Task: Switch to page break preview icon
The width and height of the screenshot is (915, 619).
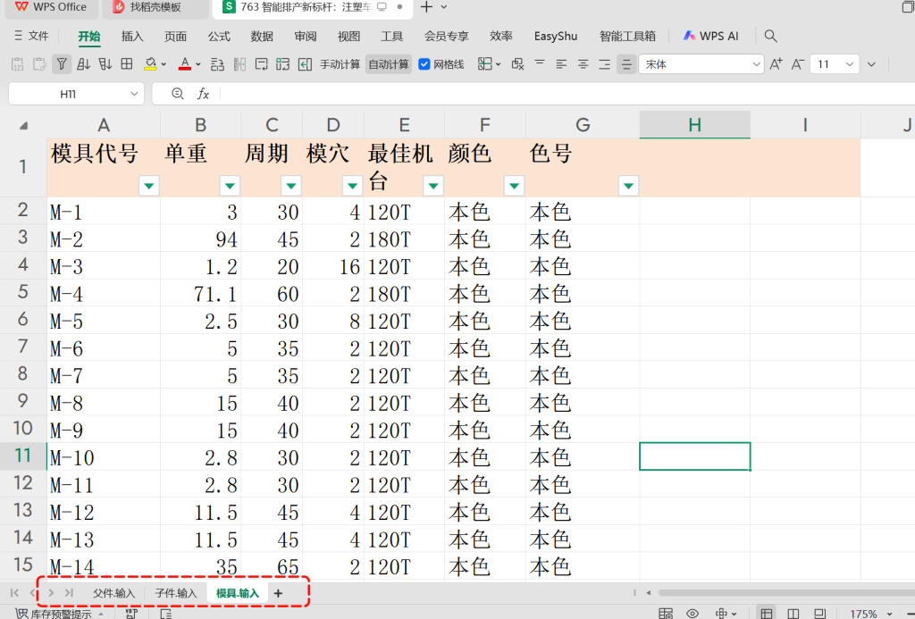Action: click(x=793, y=614)
